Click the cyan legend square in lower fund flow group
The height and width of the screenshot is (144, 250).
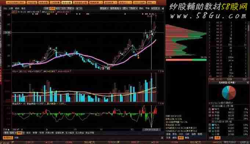tap(213, 125)
